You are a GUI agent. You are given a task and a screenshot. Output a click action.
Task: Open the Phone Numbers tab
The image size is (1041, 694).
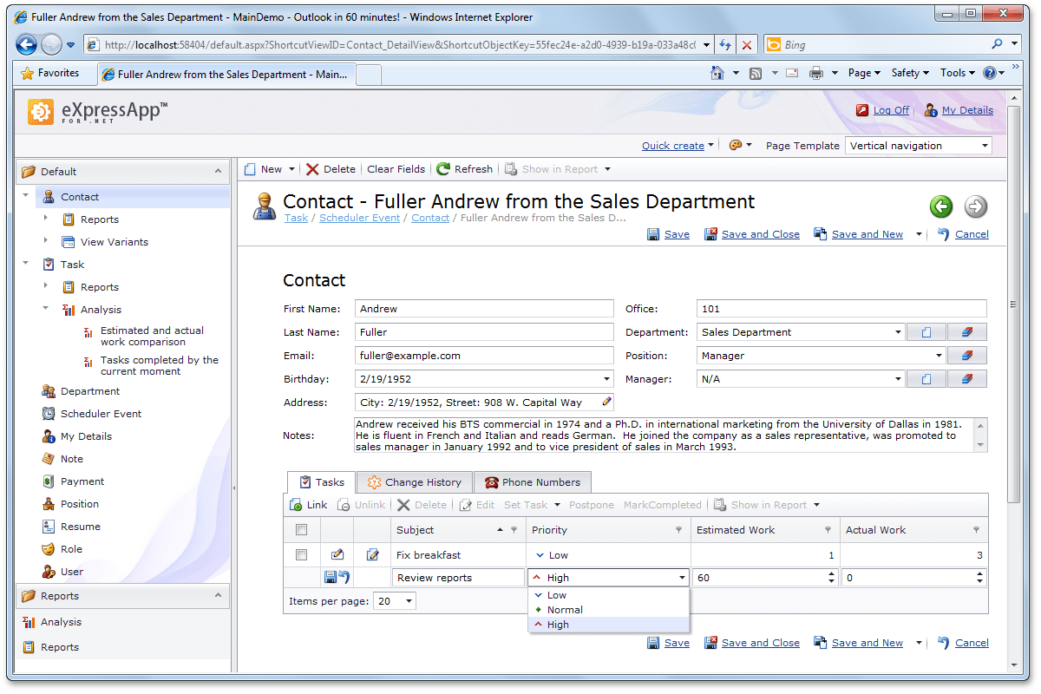(532, 482)
